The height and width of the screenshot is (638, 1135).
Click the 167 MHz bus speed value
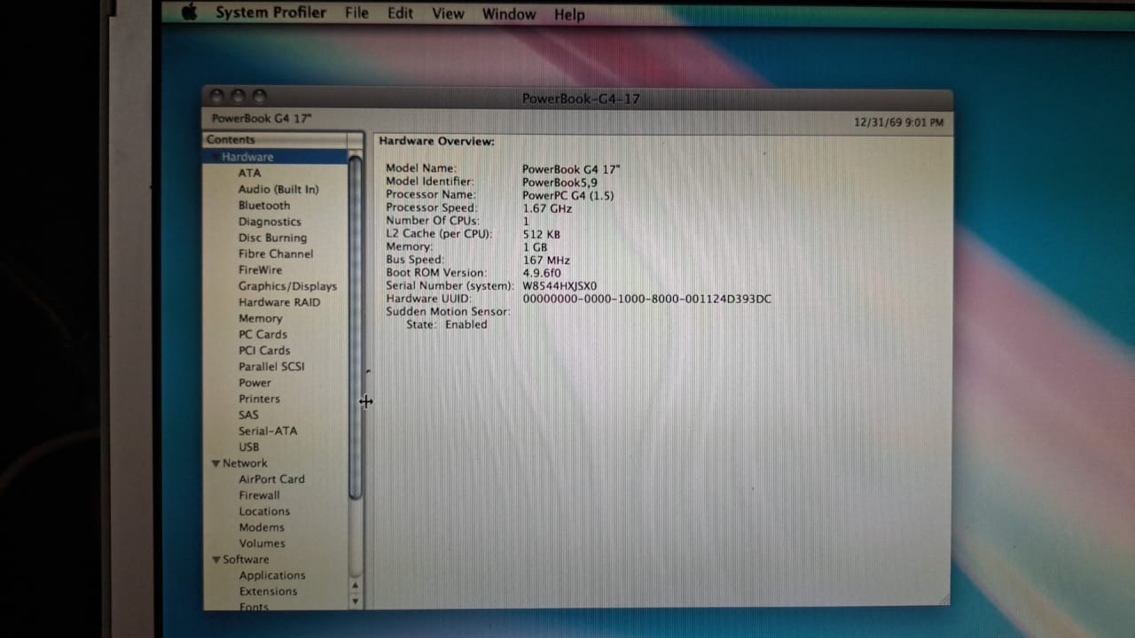coord(545,261)
